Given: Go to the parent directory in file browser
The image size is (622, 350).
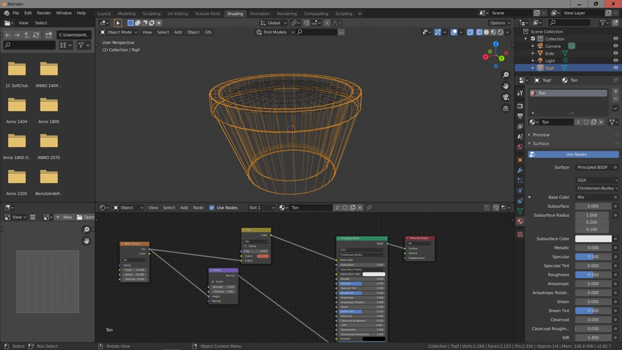Looking at the screenshot, I should (x=26, y=35).
